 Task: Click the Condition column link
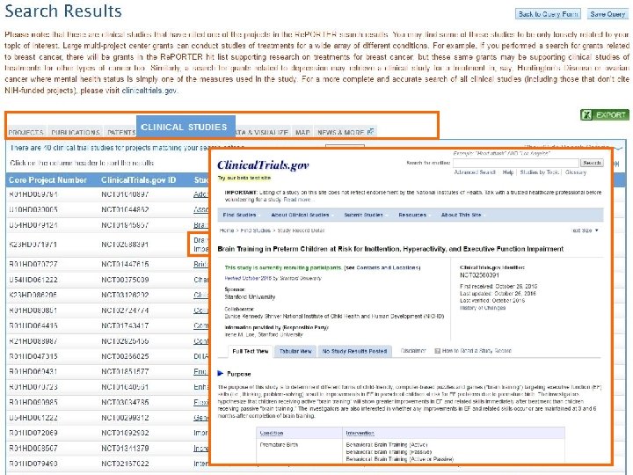[x=272, y=433]
